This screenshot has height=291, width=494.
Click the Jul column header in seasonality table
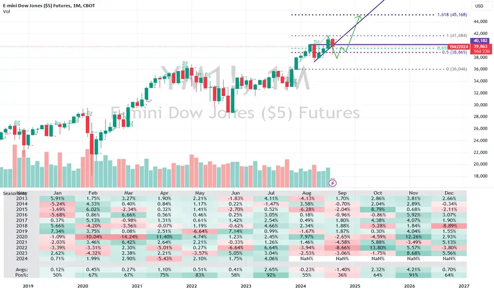(271, 193)
